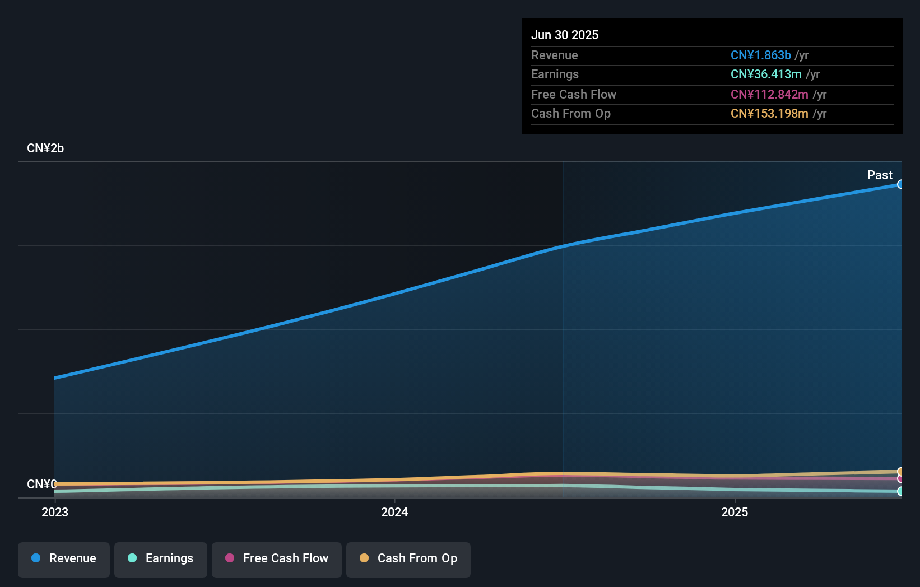Image resolution: width=920 pixels, height=587 pixels.
Task: Select the Revenue endpoint marker near Past label
Action: pos(901,184)
